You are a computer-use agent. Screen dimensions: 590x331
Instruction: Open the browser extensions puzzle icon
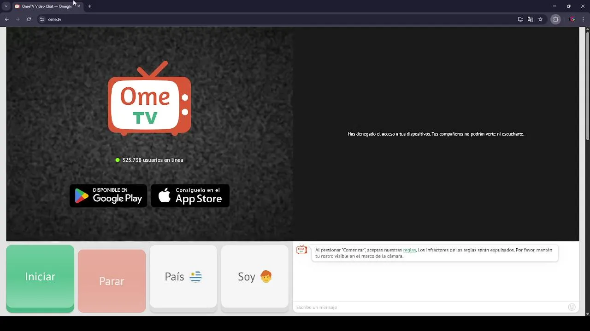tap(556, 19)
